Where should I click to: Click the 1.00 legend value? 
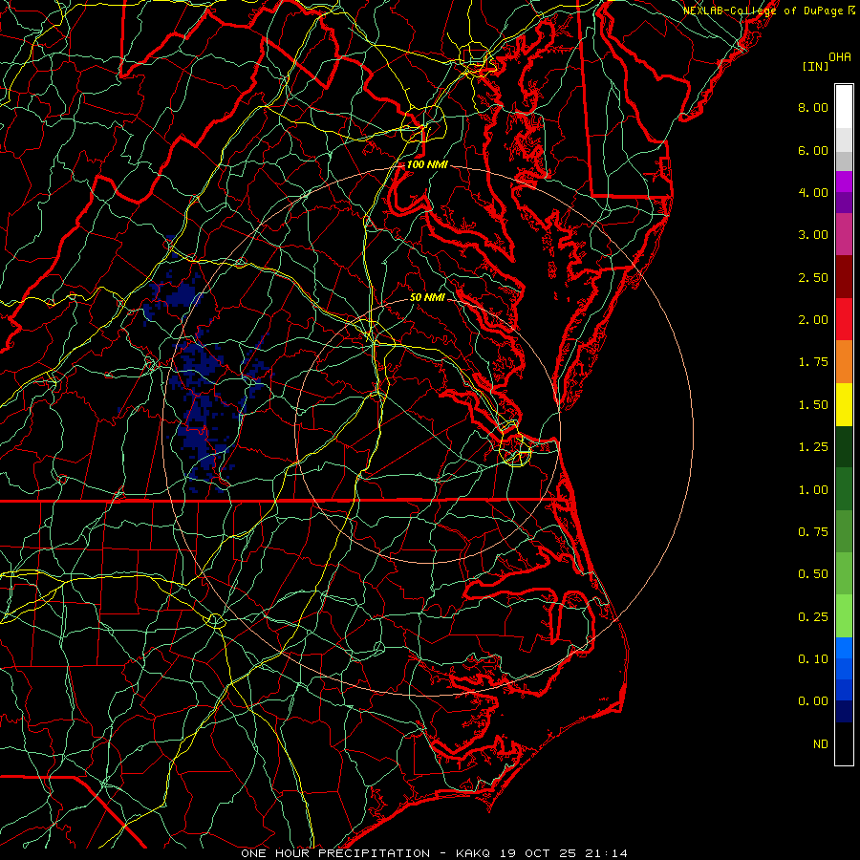pyautogui.click(x=813, y=490)
